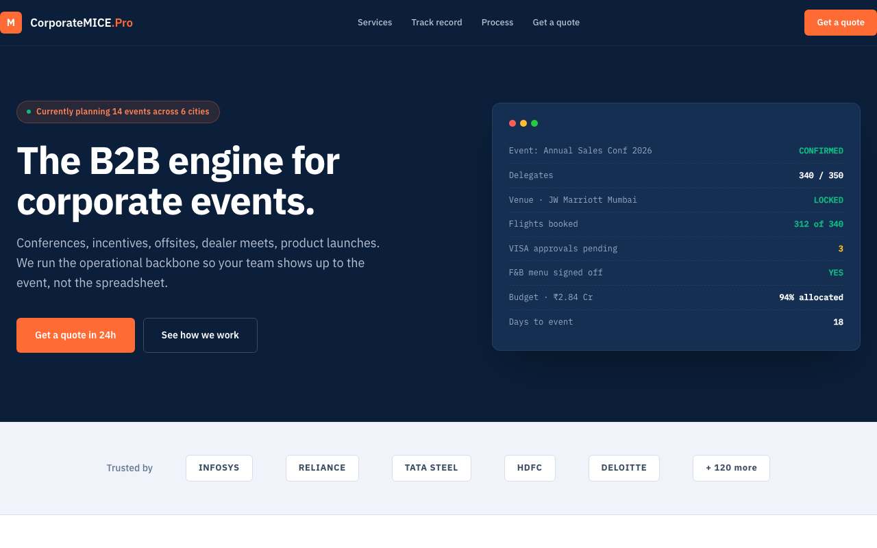This screenshot has width=877, height=548.
Task: Open See how we work button
Action: tap(200, 335)
